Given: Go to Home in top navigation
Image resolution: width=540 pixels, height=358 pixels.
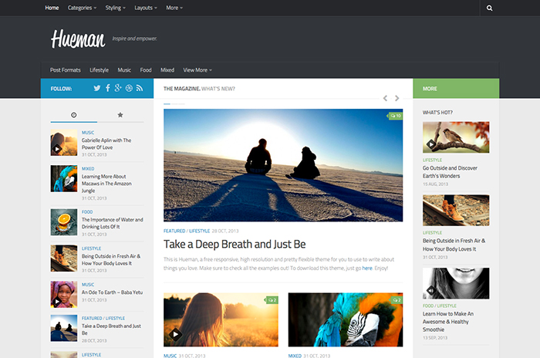Looking at the screenshot, I should click(x=52, y=8).
